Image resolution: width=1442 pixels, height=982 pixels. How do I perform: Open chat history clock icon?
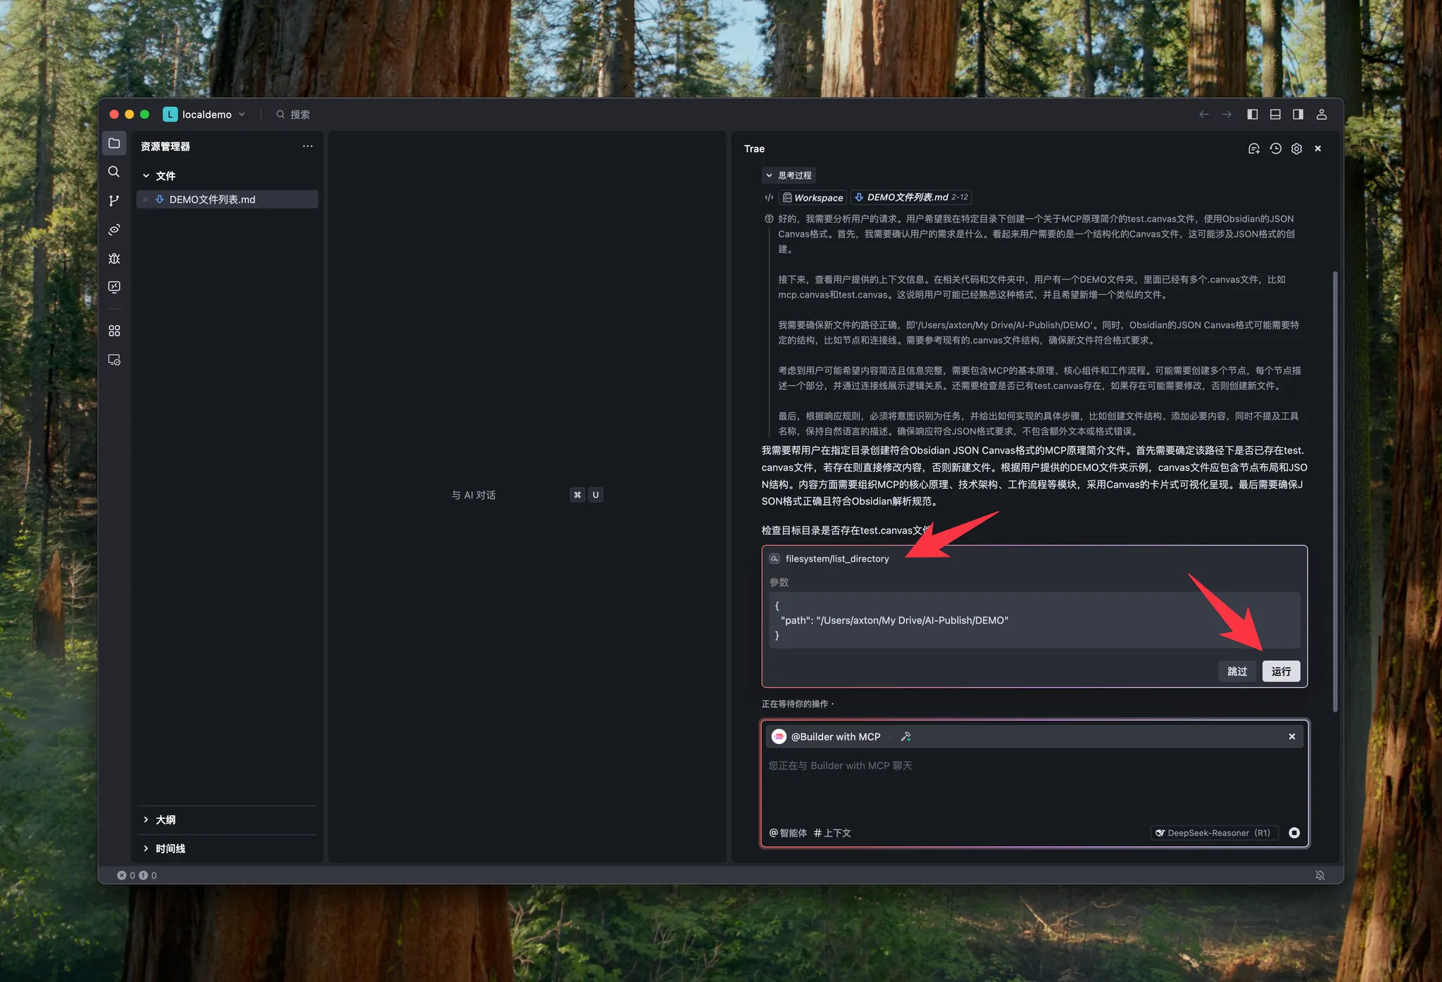[1275, 149]
